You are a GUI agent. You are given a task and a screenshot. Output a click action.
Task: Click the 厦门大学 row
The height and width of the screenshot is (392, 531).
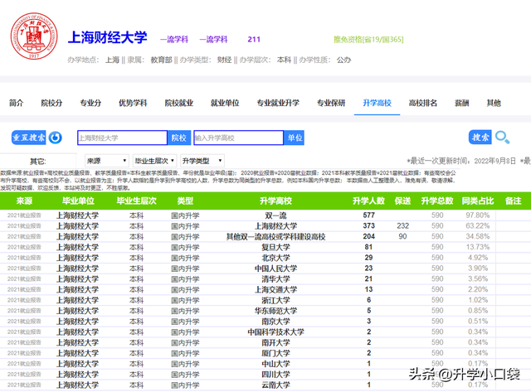(x=265, y=353)
